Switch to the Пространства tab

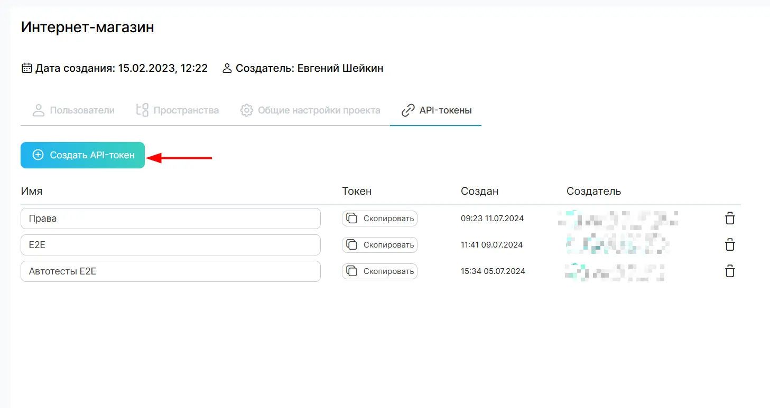pos(177,110)
